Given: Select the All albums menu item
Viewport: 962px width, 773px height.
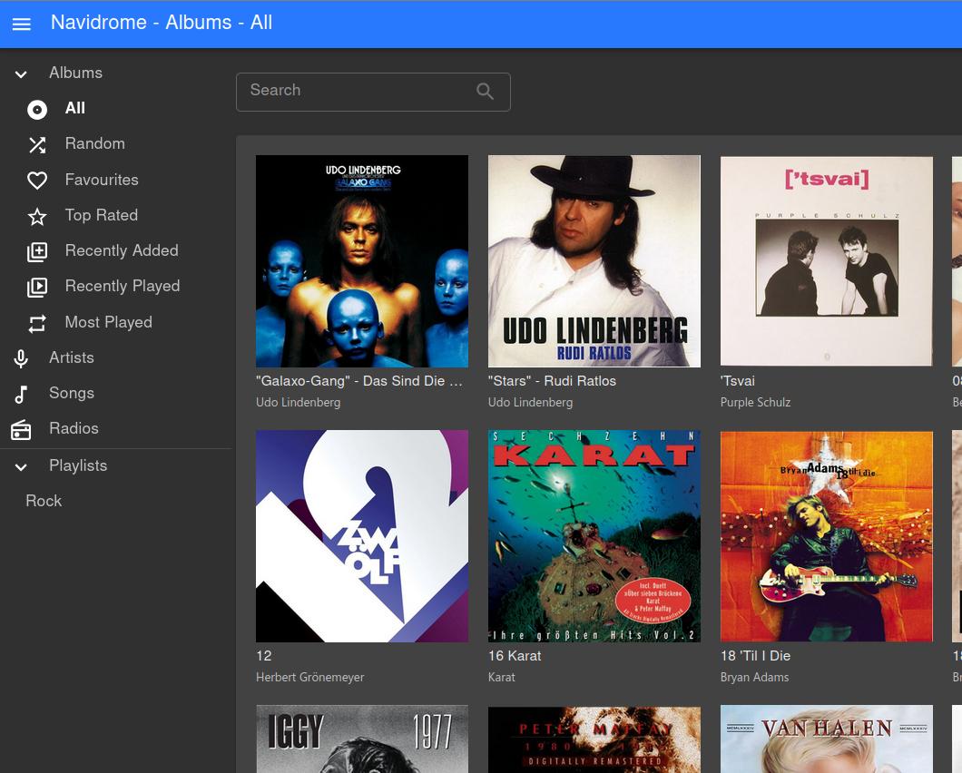Looking at the screenshot, I should [x=75, y=109].
